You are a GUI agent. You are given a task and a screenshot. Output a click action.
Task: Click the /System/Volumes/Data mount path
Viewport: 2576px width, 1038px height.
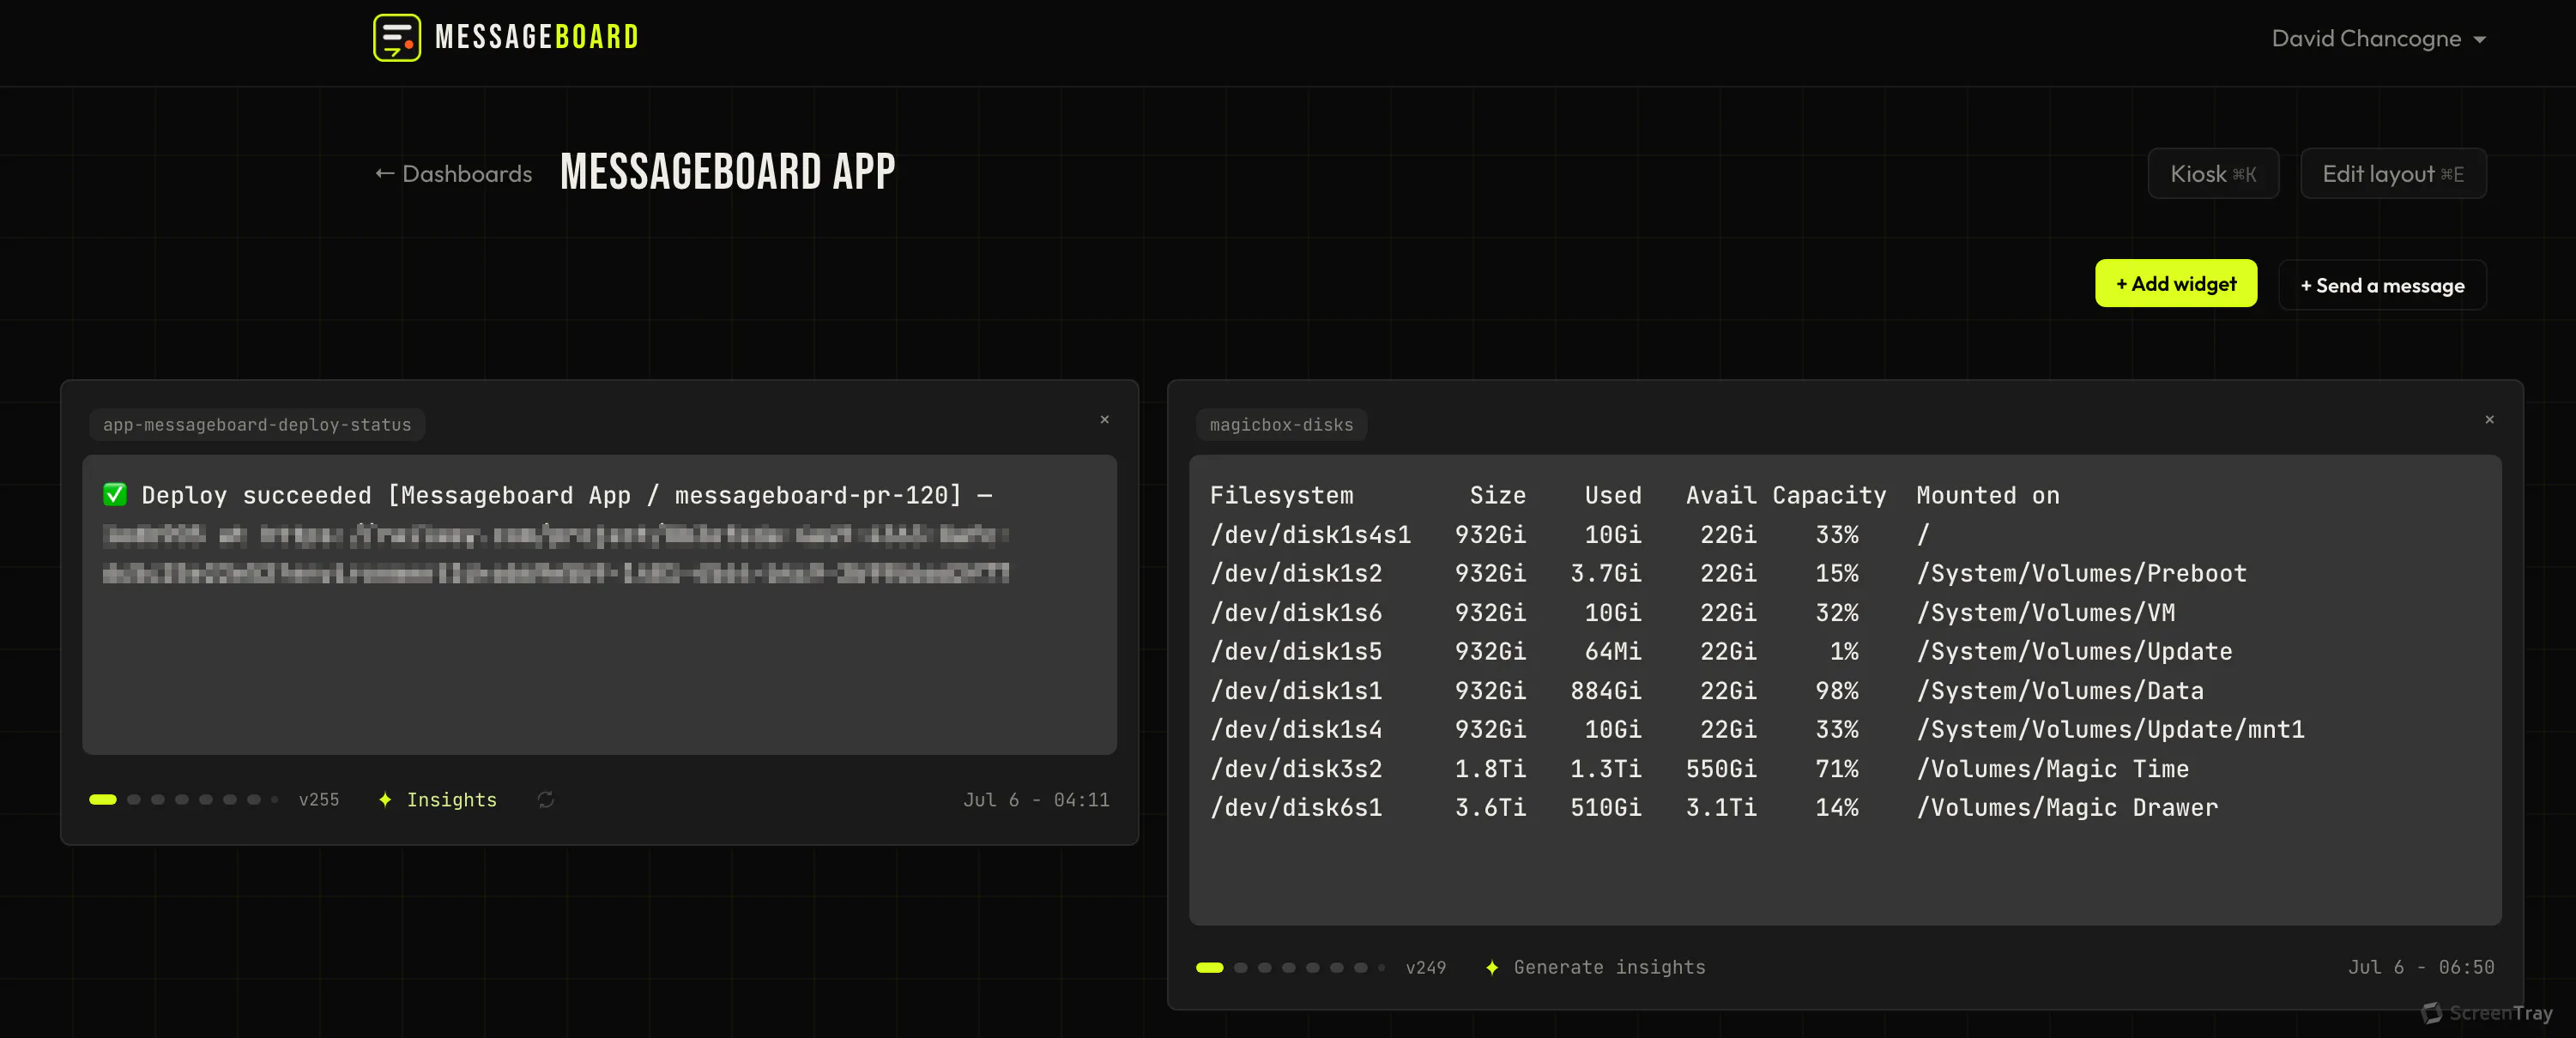point(2060,691)
